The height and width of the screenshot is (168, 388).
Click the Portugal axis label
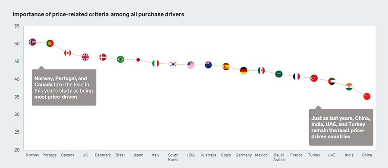tap(50, 155)
